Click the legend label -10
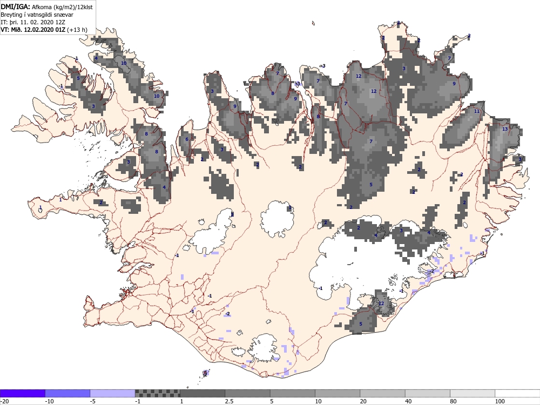Screen dimensions: 540x405 [50, 401]
